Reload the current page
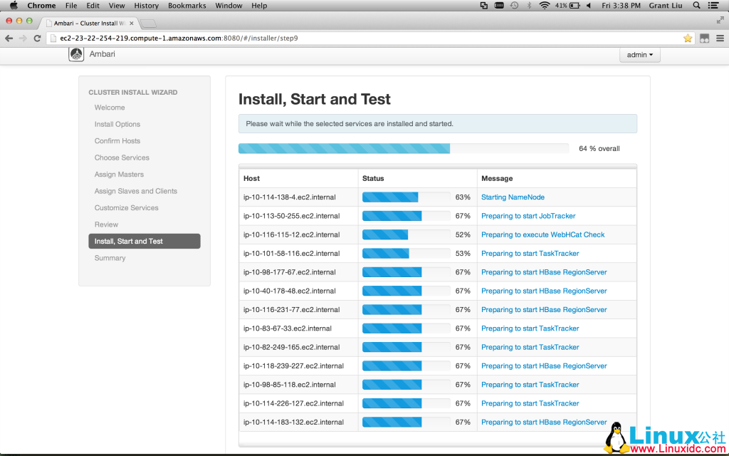Screen dimensions: 729x456 click(37, 38)
